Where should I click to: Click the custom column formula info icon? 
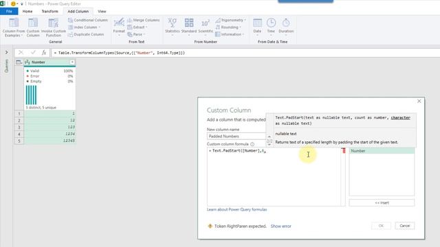point(252,144)
